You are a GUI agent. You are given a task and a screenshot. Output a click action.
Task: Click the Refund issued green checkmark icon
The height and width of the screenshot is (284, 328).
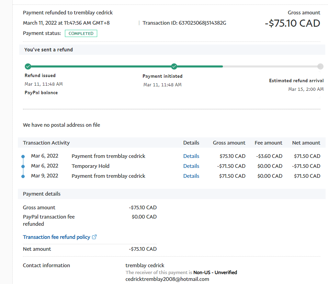(28, 66)
